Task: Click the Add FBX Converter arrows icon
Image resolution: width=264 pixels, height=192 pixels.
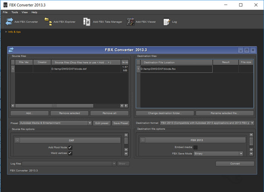Action: 9,22
